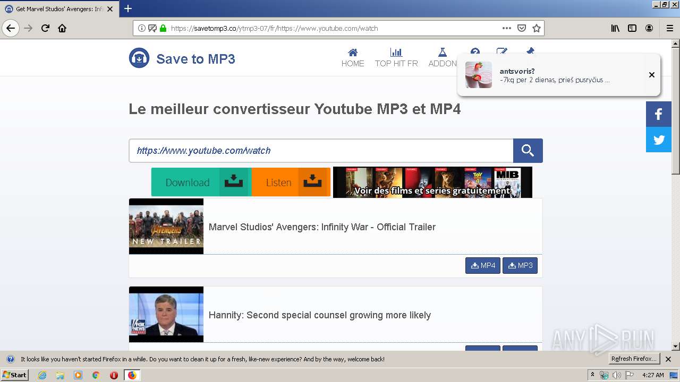680x382 pixels.
Task: Open TOP HIT FR chart page
Action: coord(396,58)
